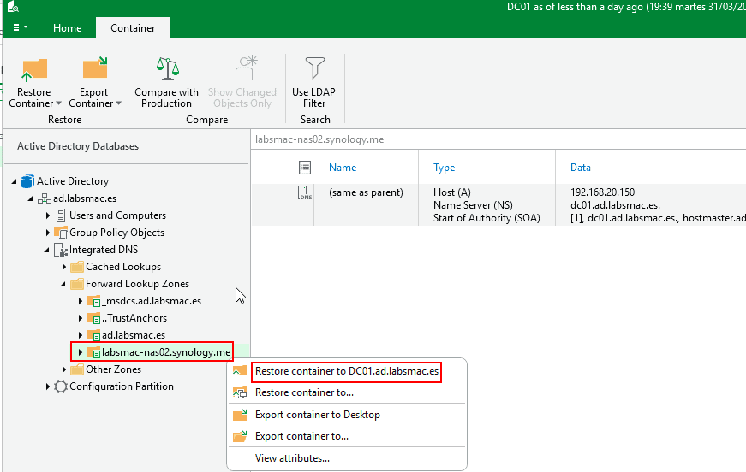Screen dimensions: 746x472
Task: Expand the Group Policy Objects node
Action: (x=48, y=233)
